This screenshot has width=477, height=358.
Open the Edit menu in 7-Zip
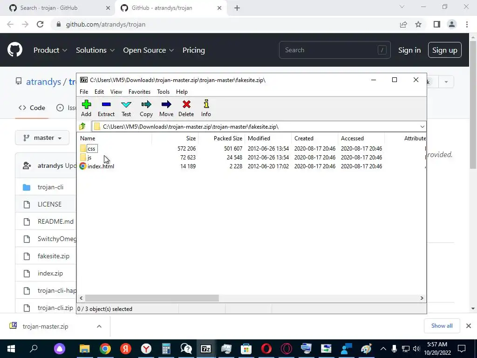coord(99,92)
